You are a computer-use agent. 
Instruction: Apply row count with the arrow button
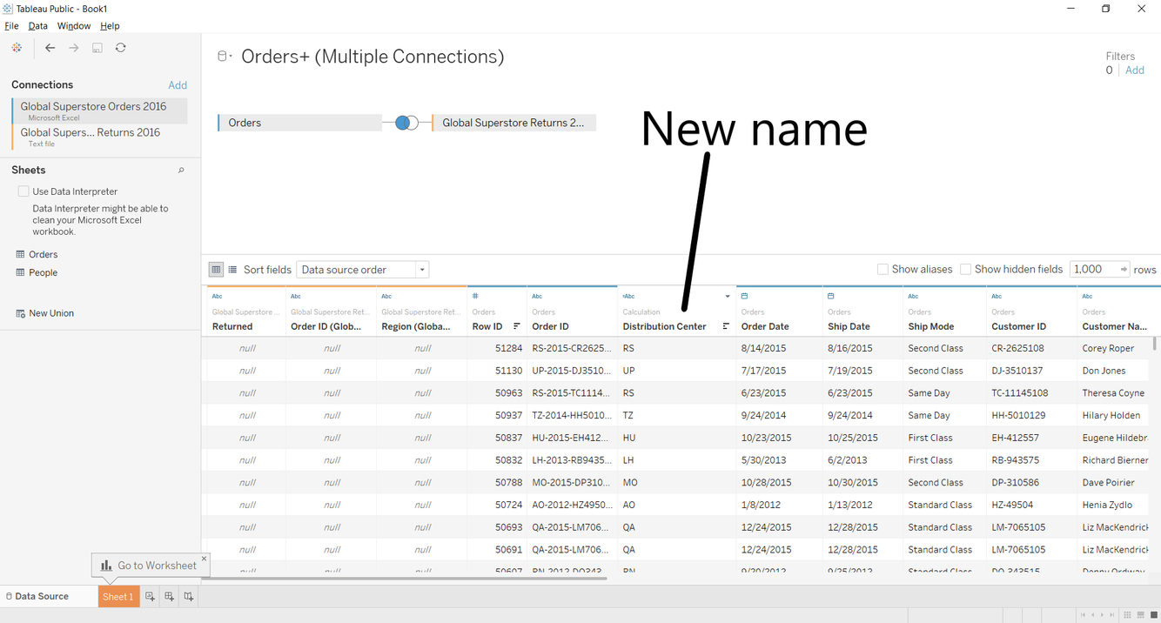(x=1124, y=270)
